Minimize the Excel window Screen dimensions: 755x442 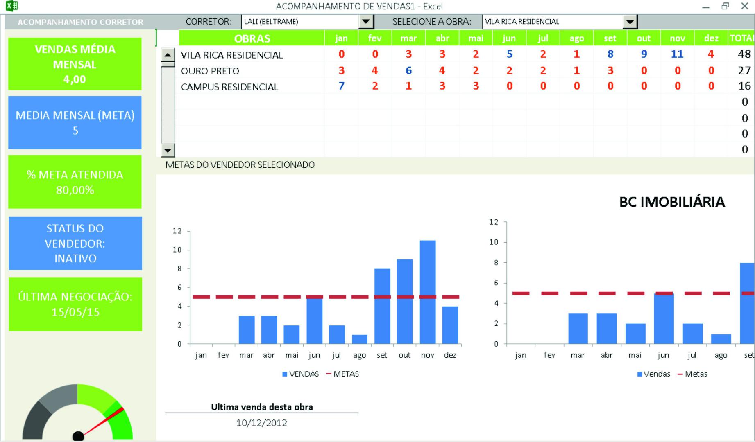click(705, 6)
